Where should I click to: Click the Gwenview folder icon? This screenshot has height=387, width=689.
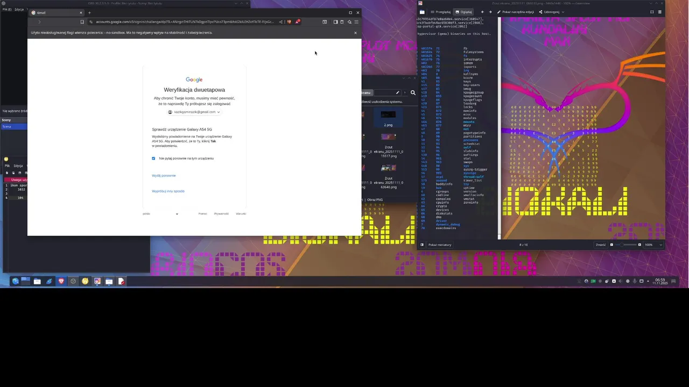[x=422, y=12]
